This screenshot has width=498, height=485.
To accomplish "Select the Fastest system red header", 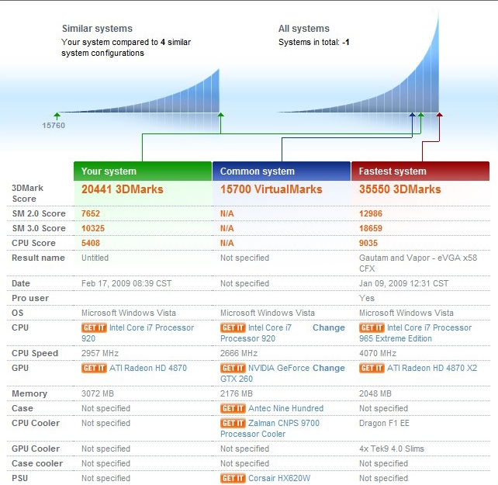I will click(x=420, y=171).
